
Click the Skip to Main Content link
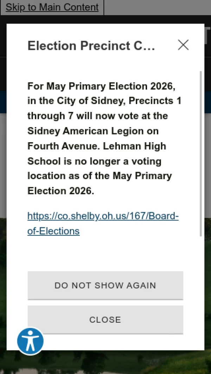pyautogui.click(x=52, y=7)
